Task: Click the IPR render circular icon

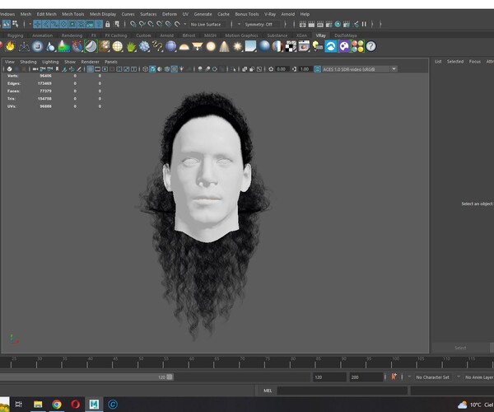Action: pyautogui.click(x=338, y=24)
